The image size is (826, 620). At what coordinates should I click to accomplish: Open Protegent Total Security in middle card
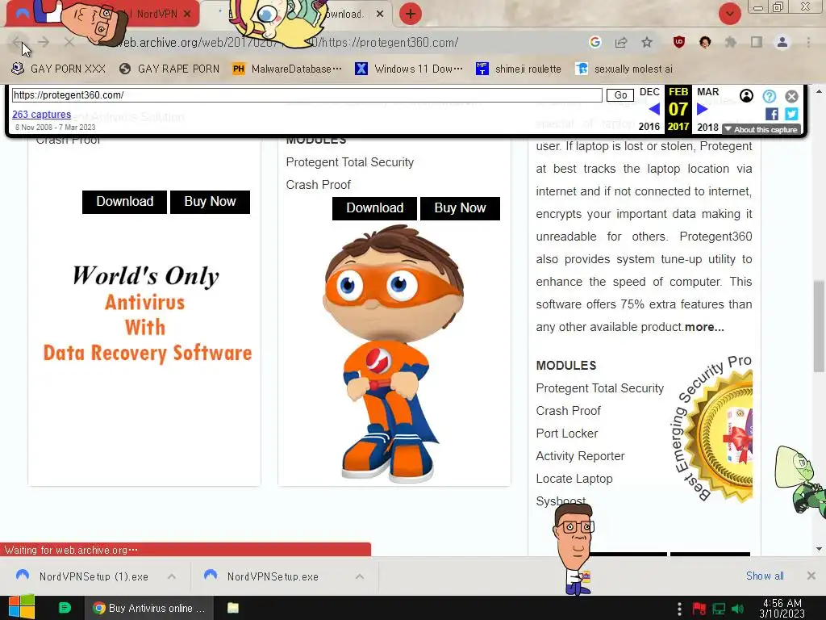350,162
